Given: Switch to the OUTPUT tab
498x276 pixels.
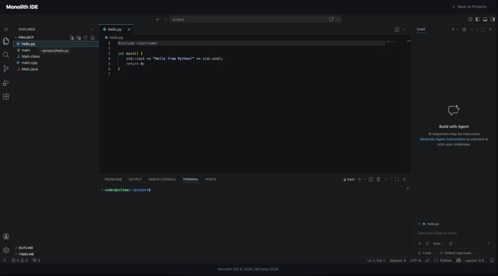Looking at the screenshot, I should 135,179.
